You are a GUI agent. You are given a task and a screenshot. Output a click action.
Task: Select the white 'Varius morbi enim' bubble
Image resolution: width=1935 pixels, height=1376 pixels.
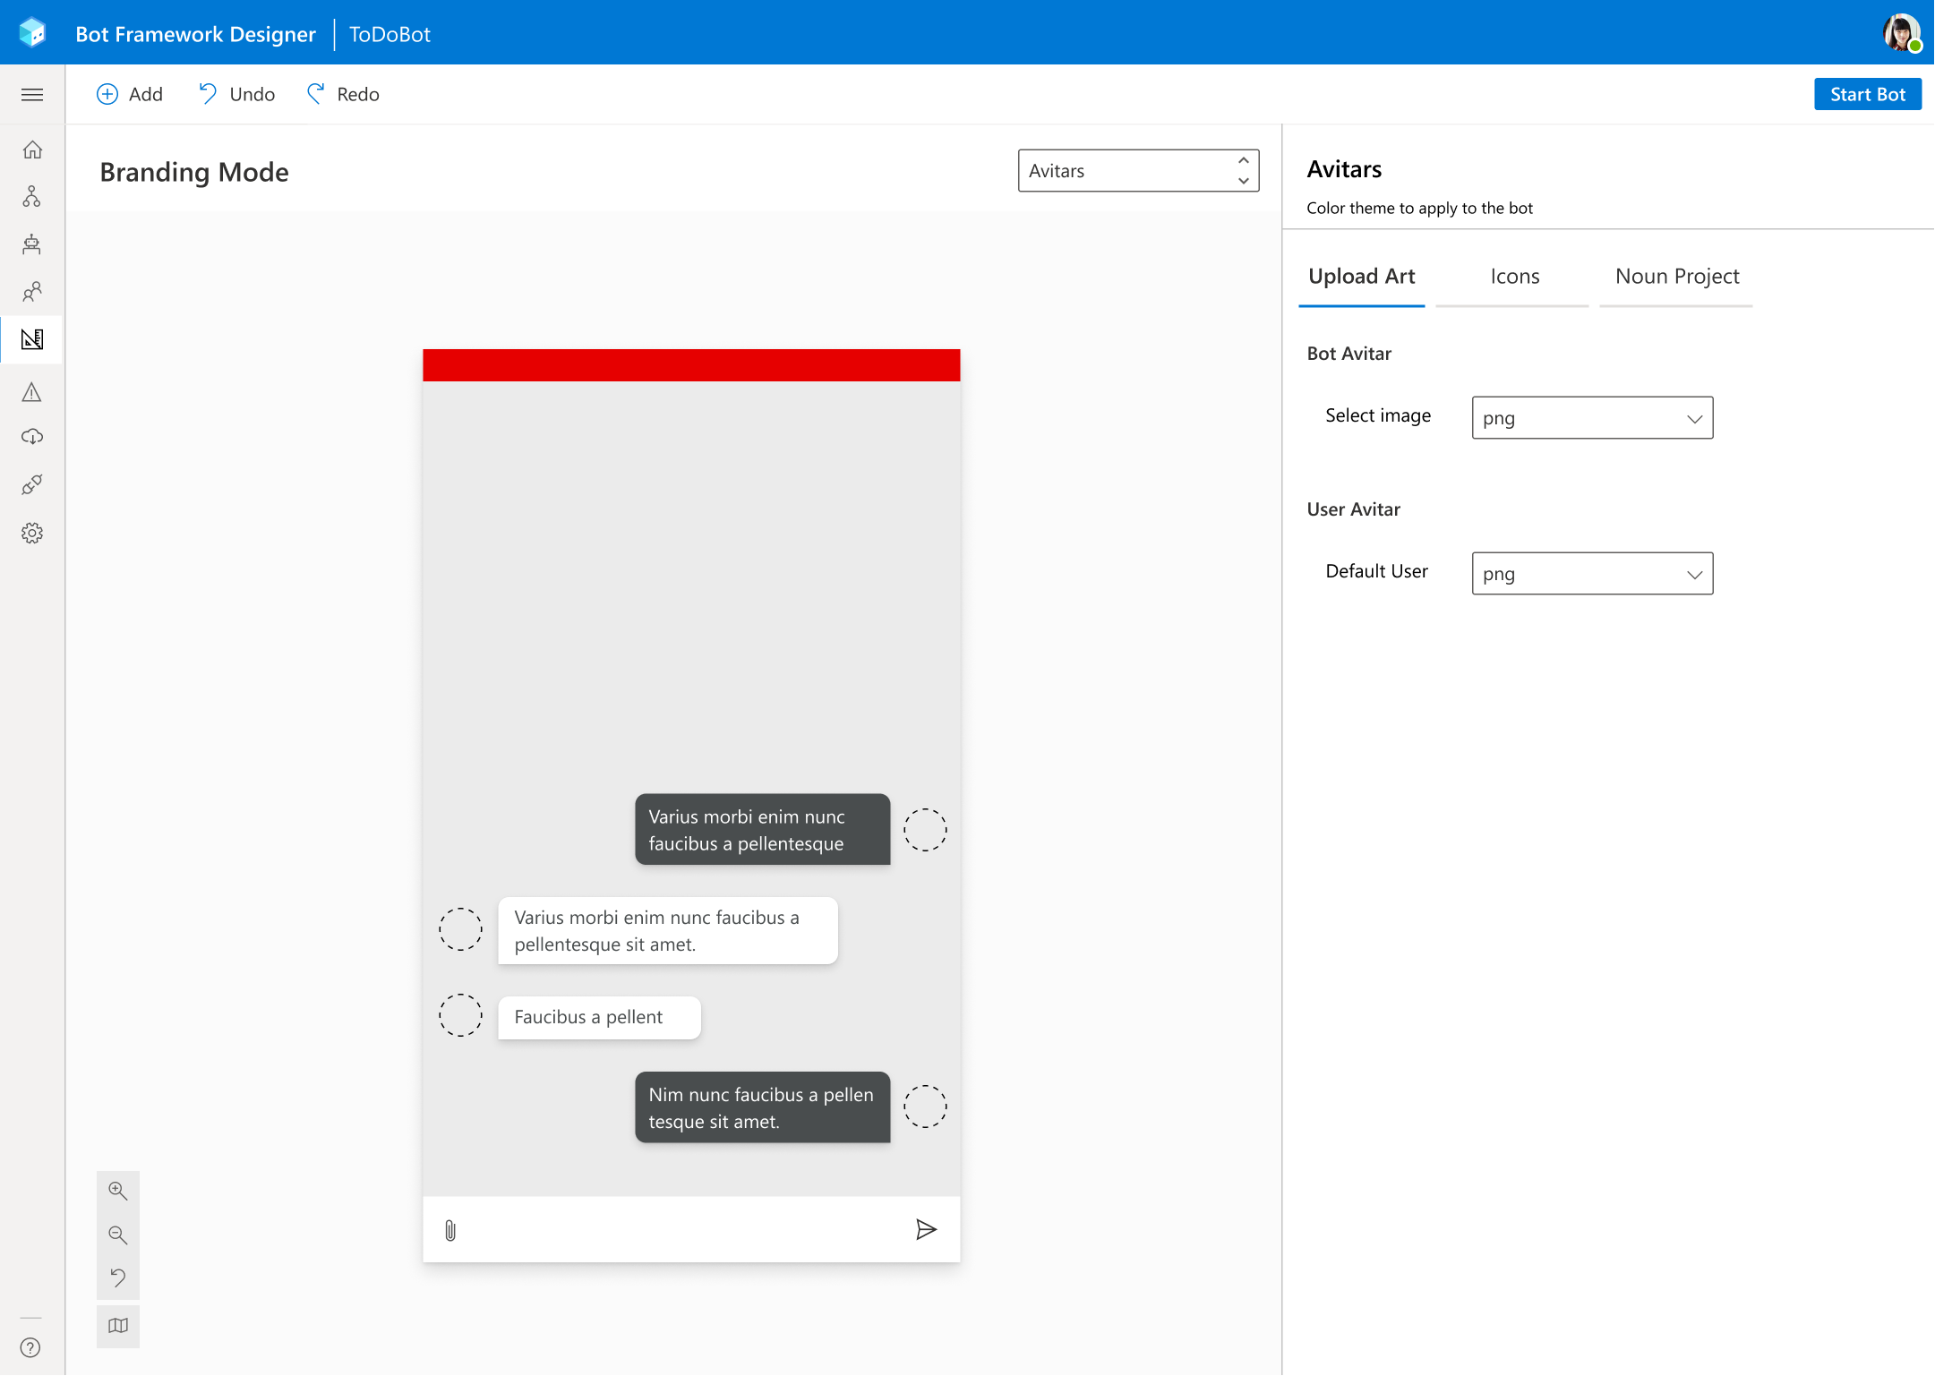pyautogui.click(x=668, y=931)
